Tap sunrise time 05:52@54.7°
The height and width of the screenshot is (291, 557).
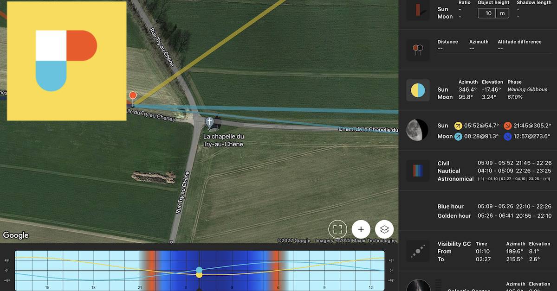coord(481,126)
